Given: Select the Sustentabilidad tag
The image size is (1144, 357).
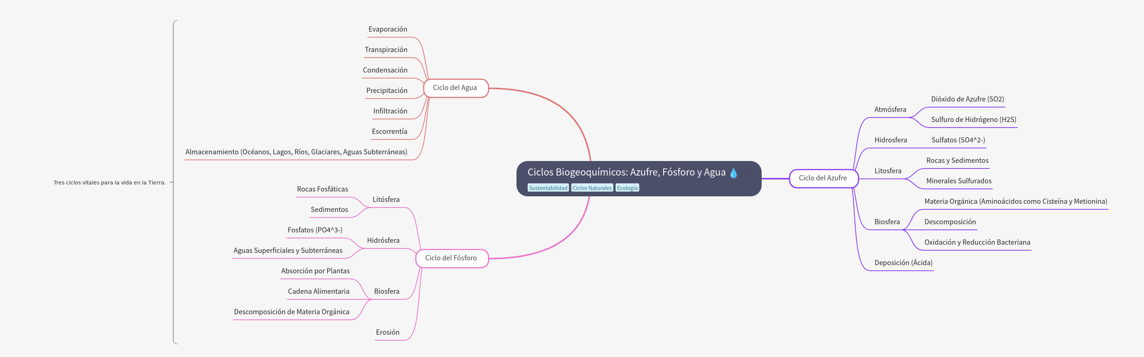Looking at the screenshot, I should pyautogui.click(x=547, y=188).
